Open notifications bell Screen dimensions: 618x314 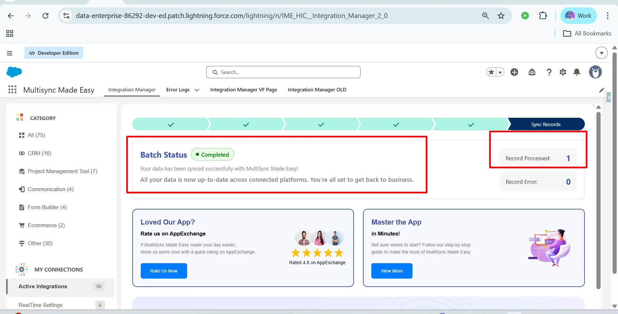pos(577,72)
